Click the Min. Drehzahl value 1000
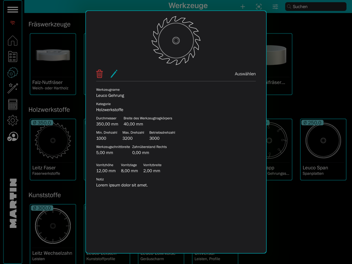 point(101,138)
